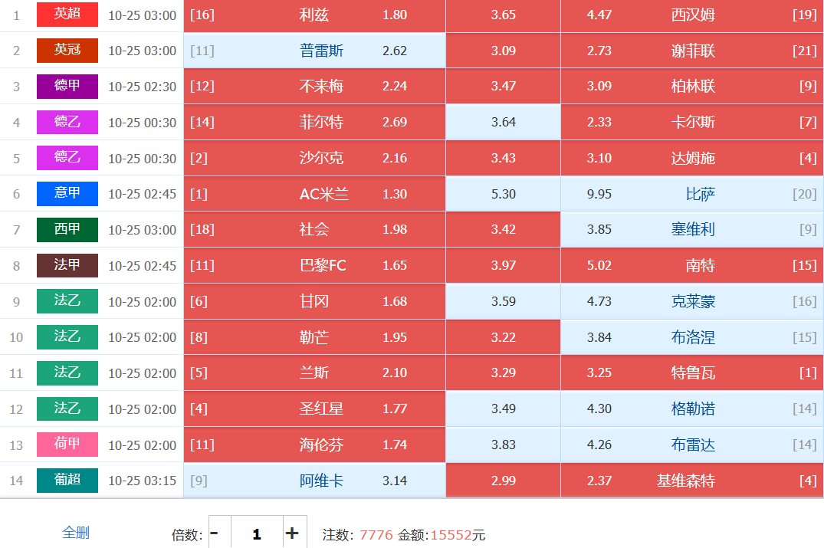Click the 英冠 league badge
Image resolution: width=824 pixels, height=548 pixels.
67,51
